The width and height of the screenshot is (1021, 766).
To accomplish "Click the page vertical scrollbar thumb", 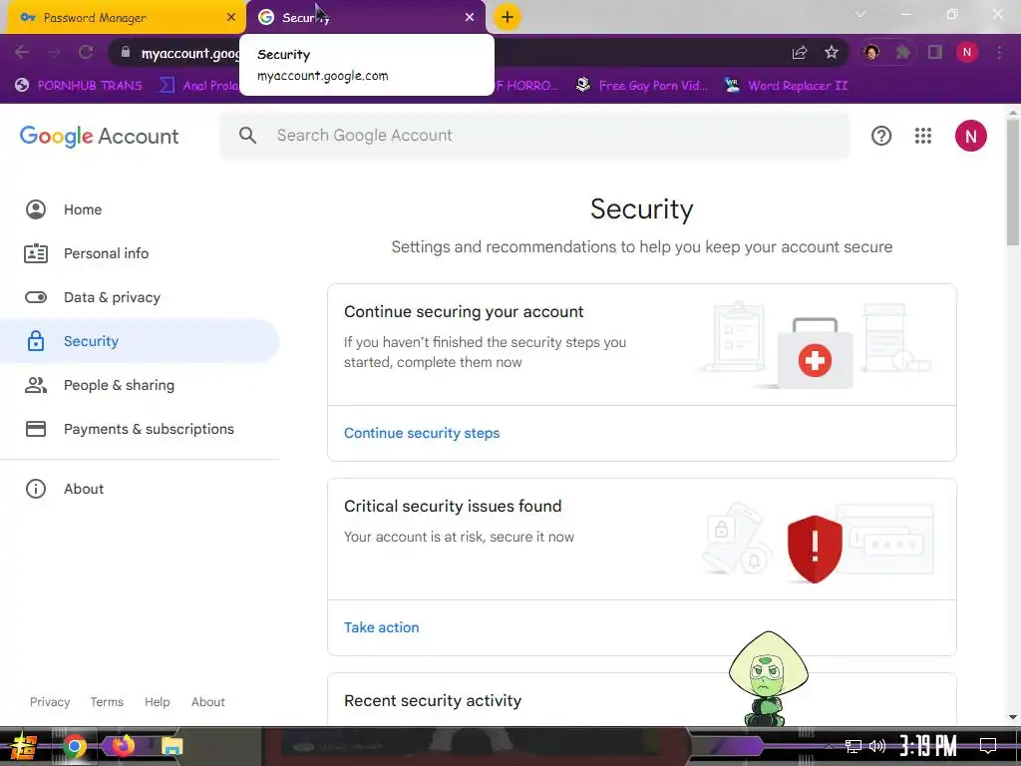I will 1013,184.
